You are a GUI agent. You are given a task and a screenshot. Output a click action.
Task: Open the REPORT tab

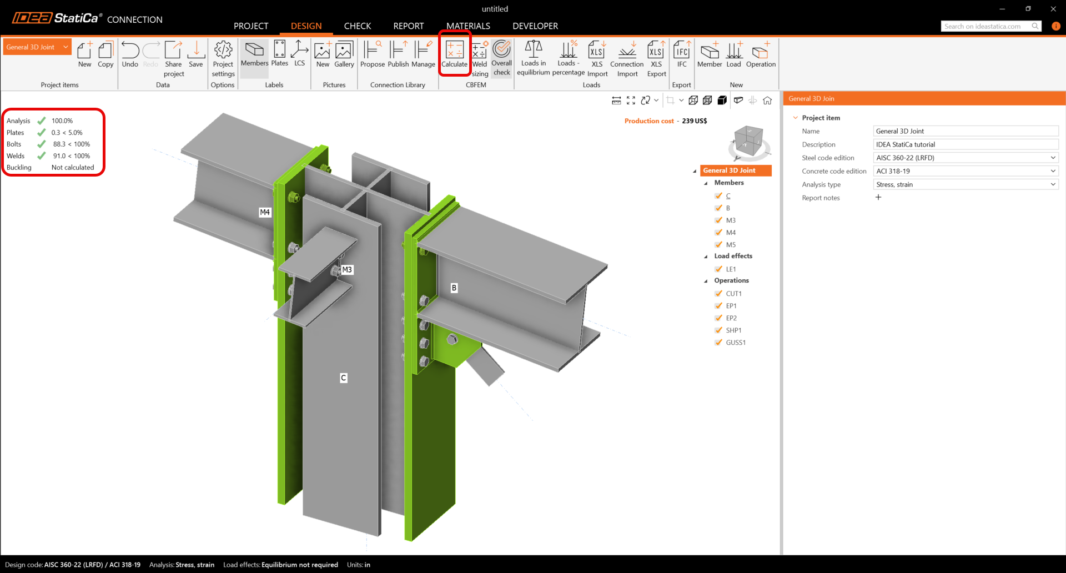408,26
